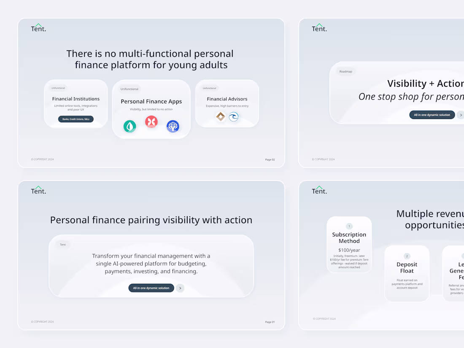Click the arrow button on the Page 01 slide
Viewport: 464px width, 348px height.
click(180, 288)
